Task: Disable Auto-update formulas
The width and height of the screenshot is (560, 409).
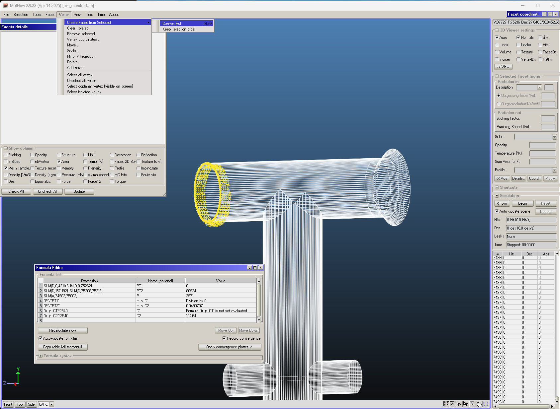Action: pyautogui.click(x=41, y=338)
